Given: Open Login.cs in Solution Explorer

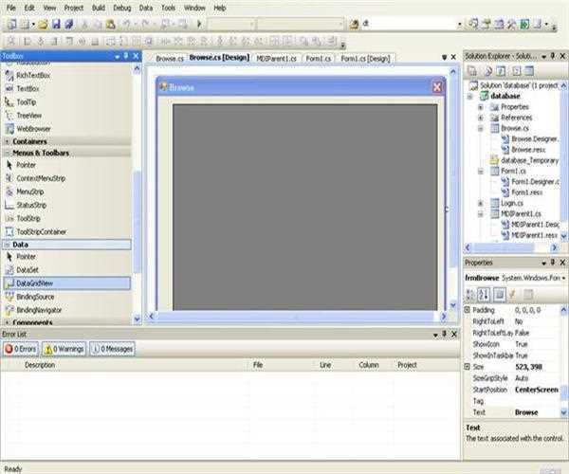Looking at the screenshot, I should [512, 203].
